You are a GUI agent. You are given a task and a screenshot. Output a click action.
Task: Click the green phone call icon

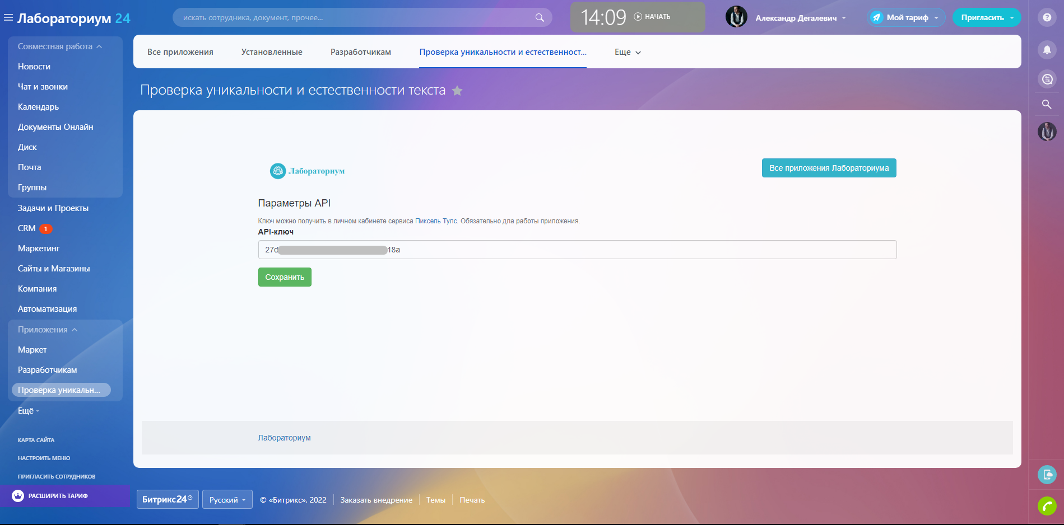[1047, 506]
